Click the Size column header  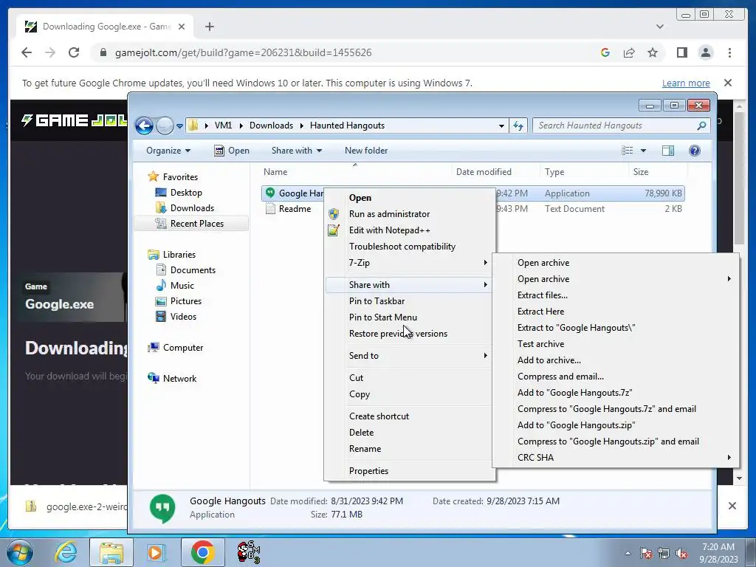(641, 171)
